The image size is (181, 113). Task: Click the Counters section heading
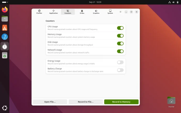tap(50, 21)
